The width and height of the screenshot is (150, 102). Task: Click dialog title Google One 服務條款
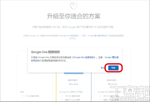pos(45,52)
